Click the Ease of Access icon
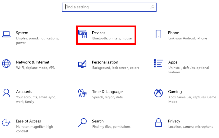This screenshot has width=219, height=138. [6, 122]
